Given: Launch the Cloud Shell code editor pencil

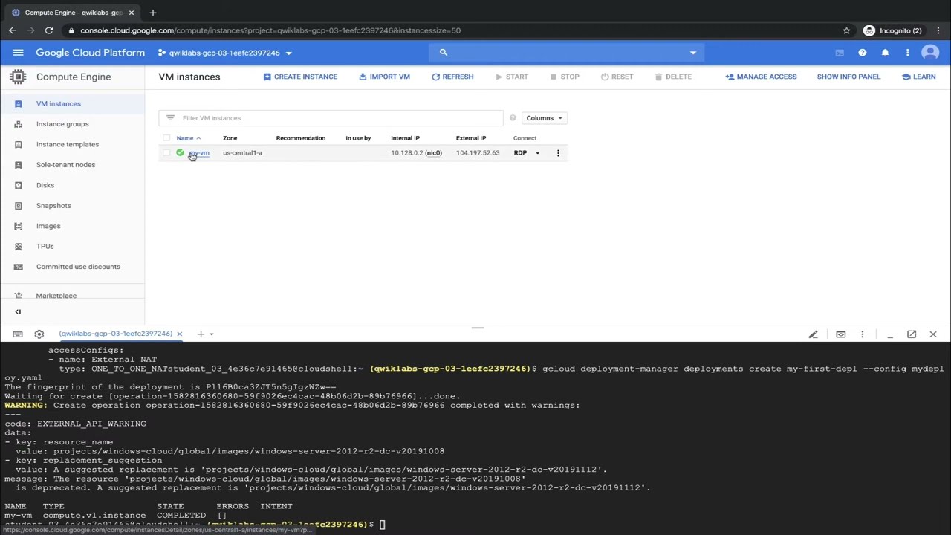Looking at the screenshot, I should pyautogui.click(x=813, y=334).
